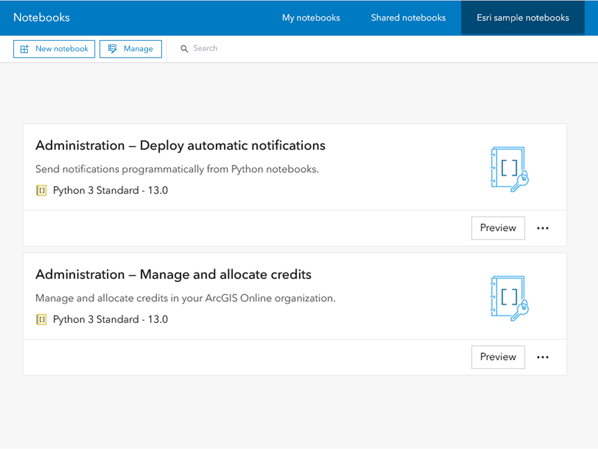The image size is (598, 449).
Task: Click runtime icon under Deploy automatic notifications
Action: pyautogui.click(x=41, y=190)
